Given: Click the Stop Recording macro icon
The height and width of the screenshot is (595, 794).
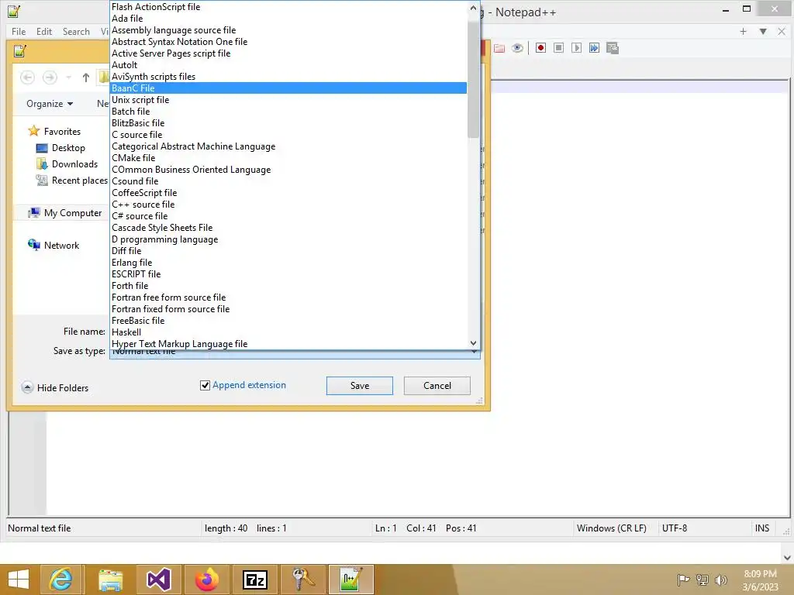Looking at the screenshot, I should click(558, 48).
